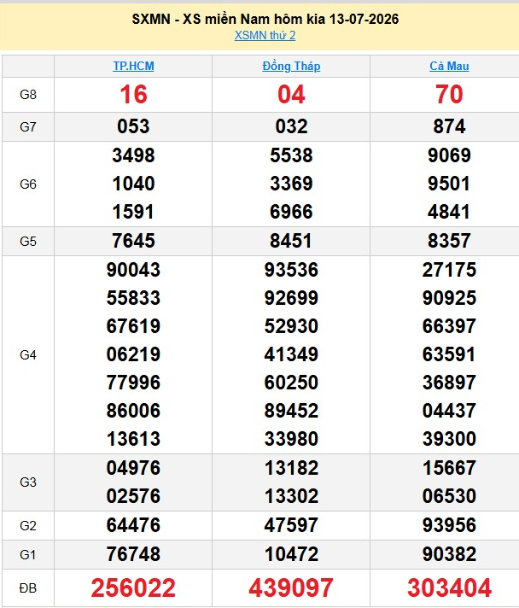Image resolution: width=519 pixels, height=608 pixels.
Task: Click the SXMN 13-07-2026 heading title
Action: click(x=265, y=19)
